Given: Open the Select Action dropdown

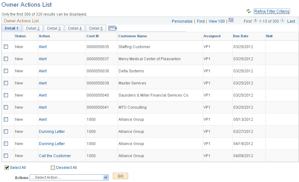Looking at the screenshot, I should pos(69,178).
